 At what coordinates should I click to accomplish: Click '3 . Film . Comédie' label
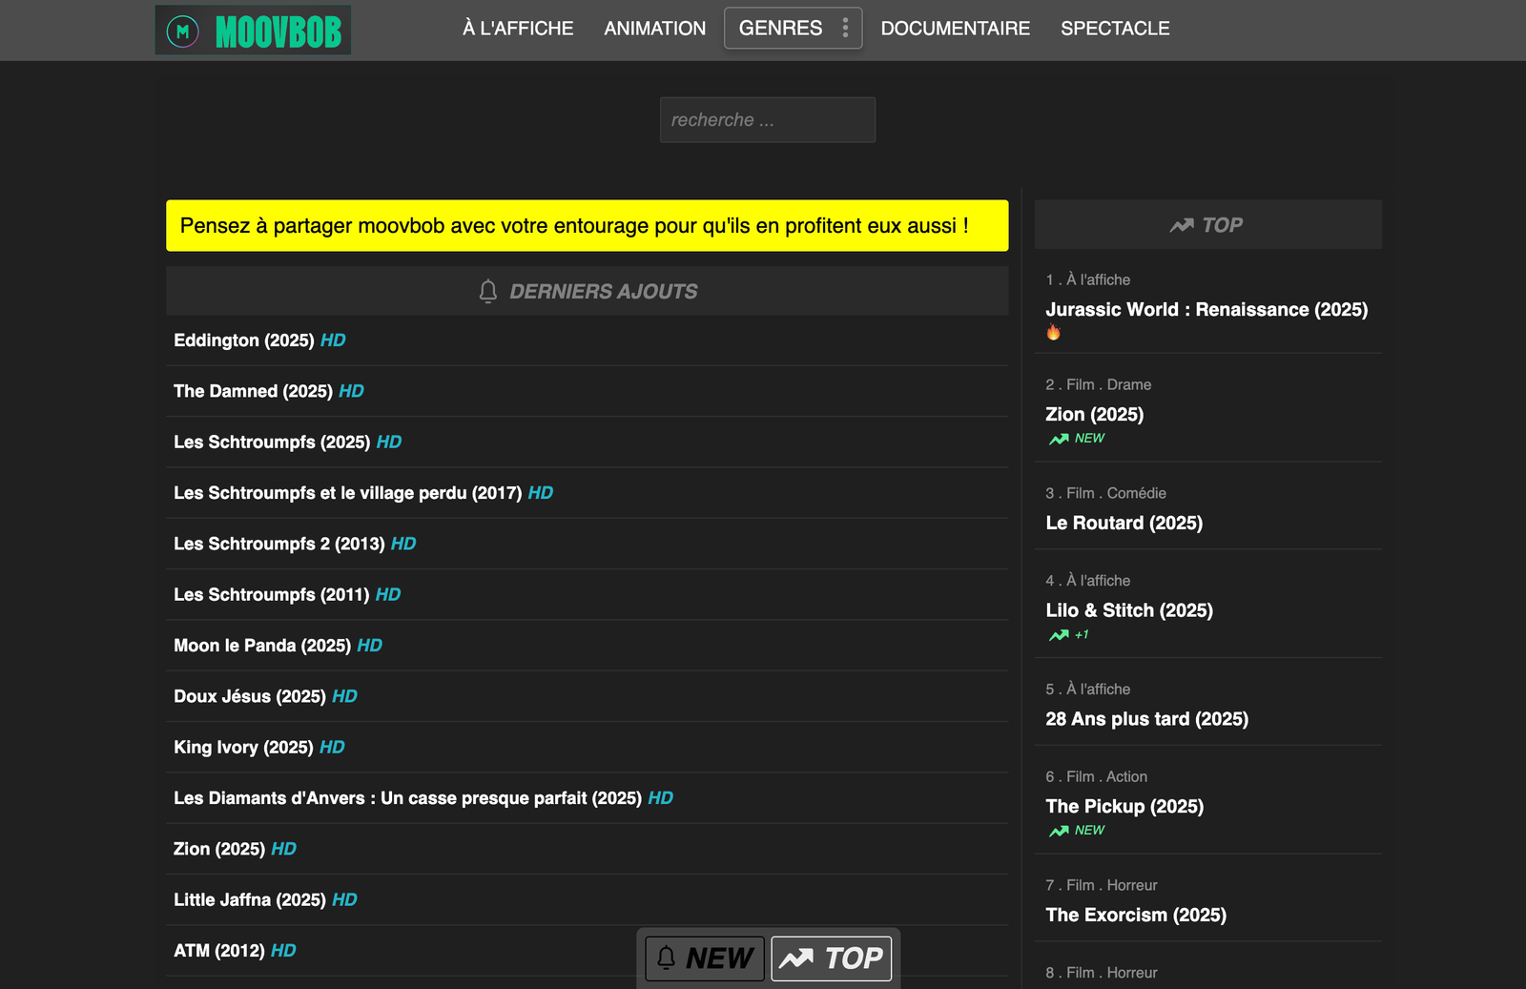1105,493
